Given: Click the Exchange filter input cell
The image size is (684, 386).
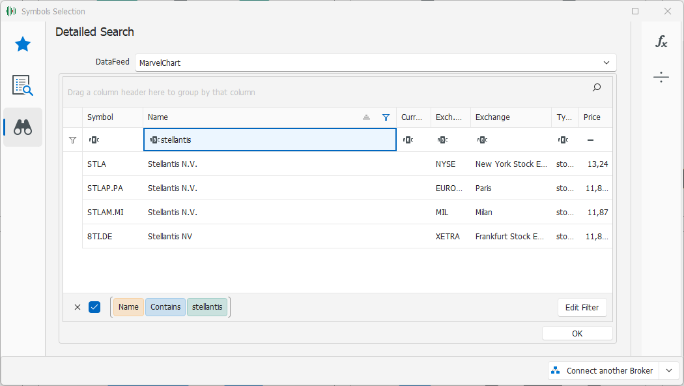Looking at the screenshot, I should [x=511, y=140].
